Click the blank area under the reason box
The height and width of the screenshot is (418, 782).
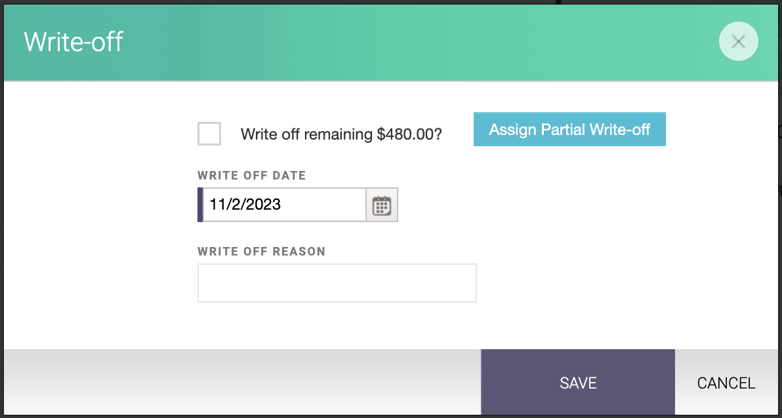[x=337, y=325]
